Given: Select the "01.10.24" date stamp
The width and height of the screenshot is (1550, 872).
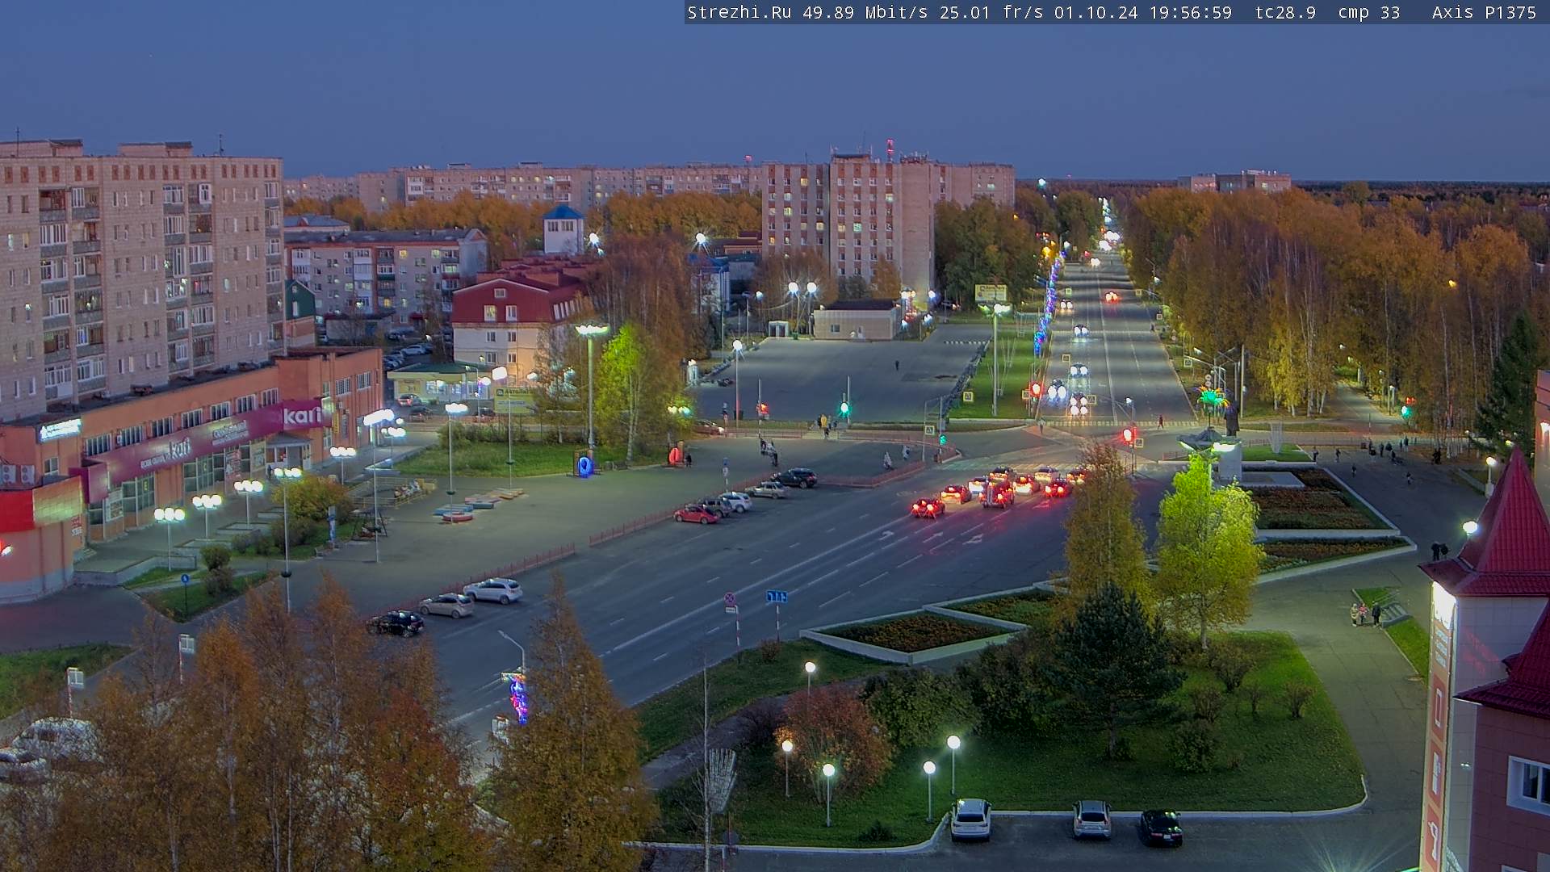Looking at the screenshot, I should click(x=1095, y=12).
